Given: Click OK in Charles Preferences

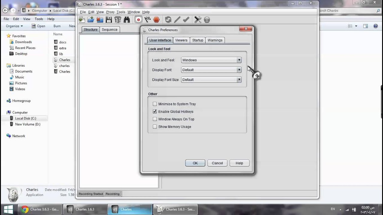Looking at the screenshot, I should [x=195, y=163].
